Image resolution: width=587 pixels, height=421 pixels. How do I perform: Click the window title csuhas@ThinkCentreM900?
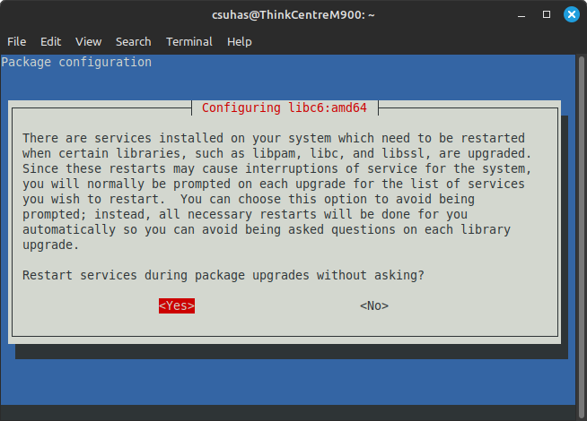click(293, 15)
